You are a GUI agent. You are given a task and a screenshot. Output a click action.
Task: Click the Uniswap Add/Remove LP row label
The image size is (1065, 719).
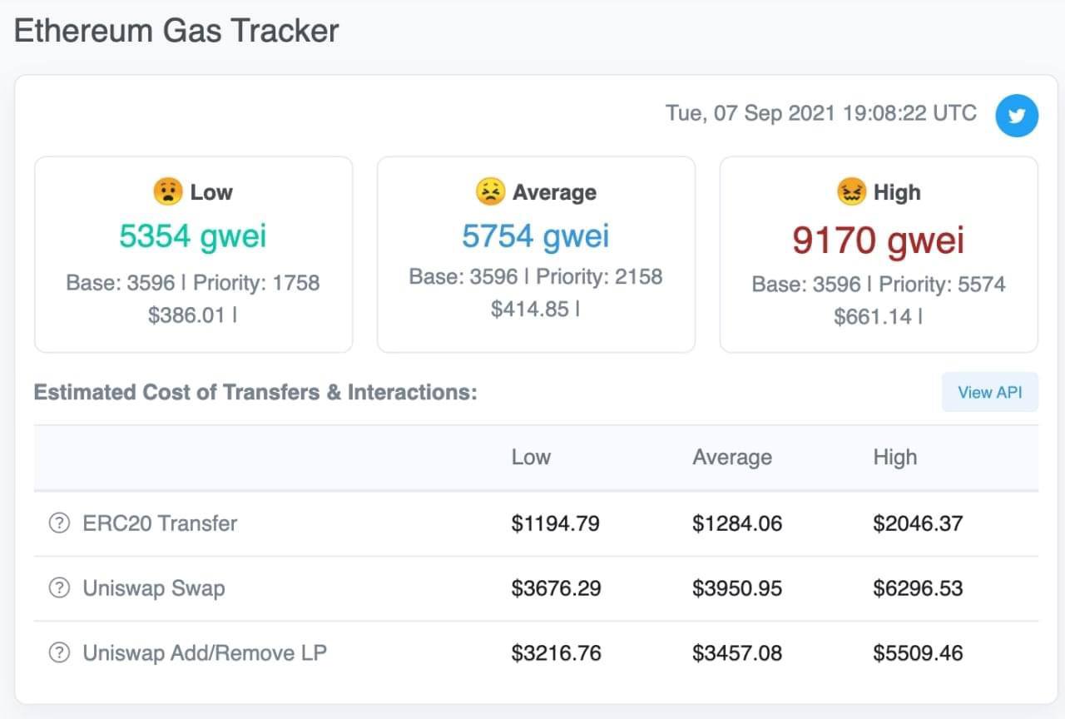tap(205, 653)
